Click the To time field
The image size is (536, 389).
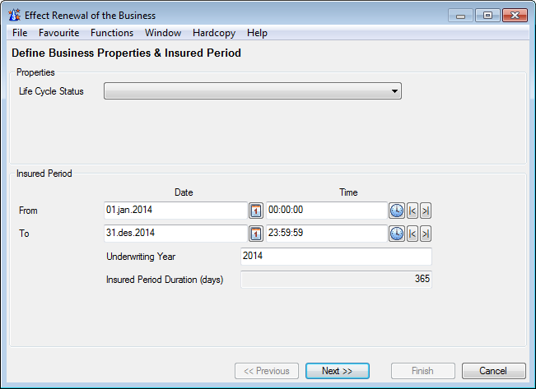(x=326, y=234)
